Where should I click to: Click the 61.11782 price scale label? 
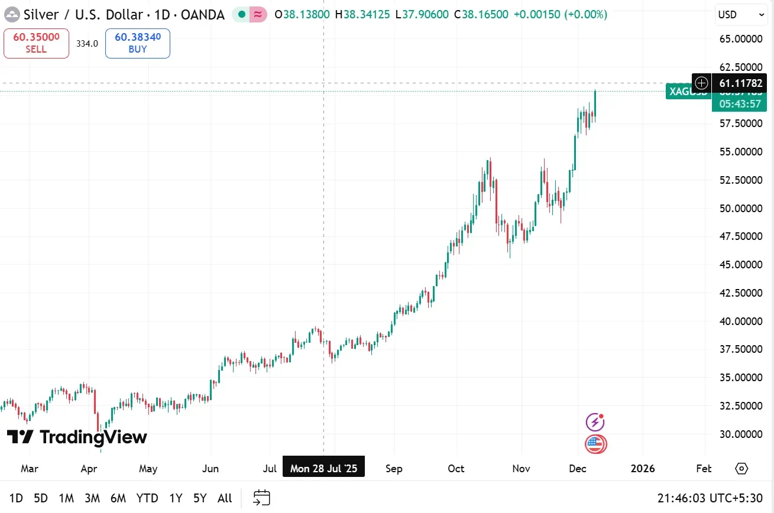click(x=739, y=83)
